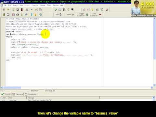Click the editor vertical scrollbar thumb

[x=154, y=39]
